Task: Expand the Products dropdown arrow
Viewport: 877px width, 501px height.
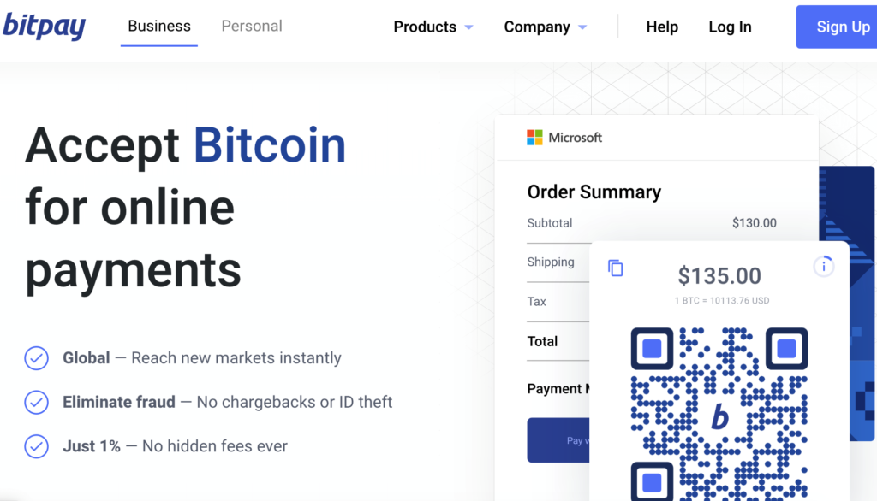Action: coord(468,27)
